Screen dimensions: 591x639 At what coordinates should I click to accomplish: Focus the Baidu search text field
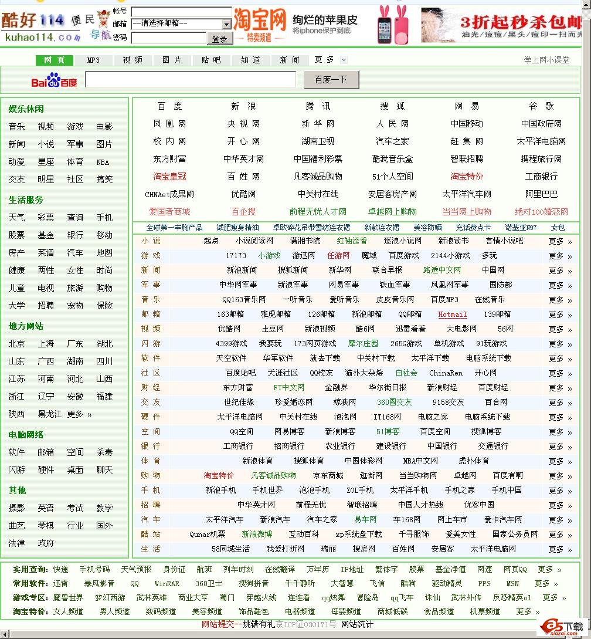pos(191,80)
